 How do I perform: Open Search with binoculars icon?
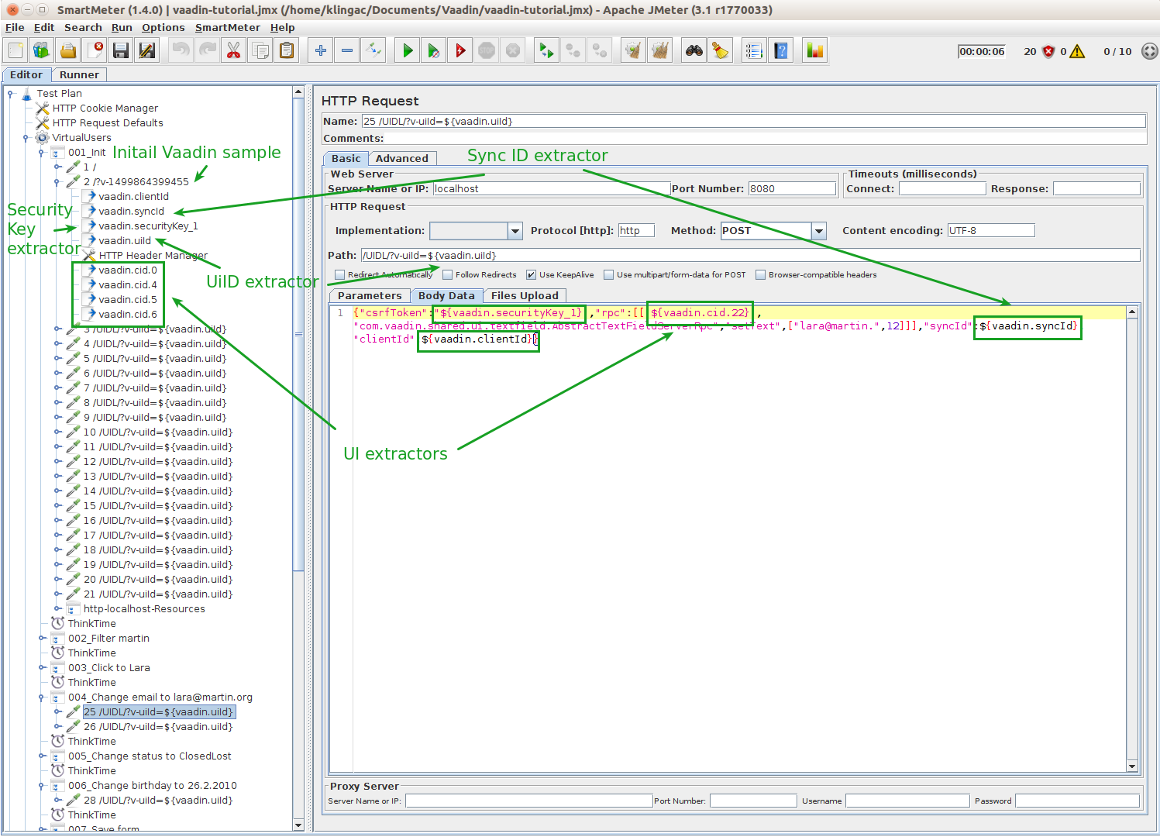pos(694,51)
